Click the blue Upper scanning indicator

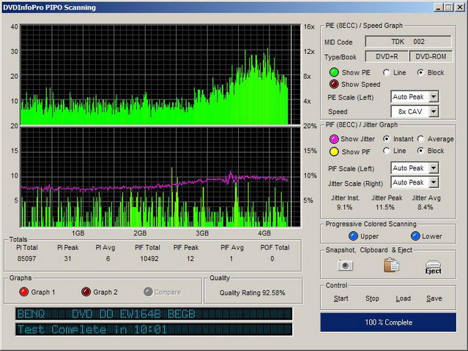click(353, 236)
